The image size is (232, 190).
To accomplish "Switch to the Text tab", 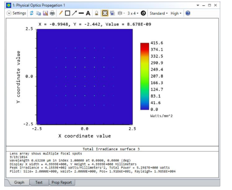I will tap(39, 182).
